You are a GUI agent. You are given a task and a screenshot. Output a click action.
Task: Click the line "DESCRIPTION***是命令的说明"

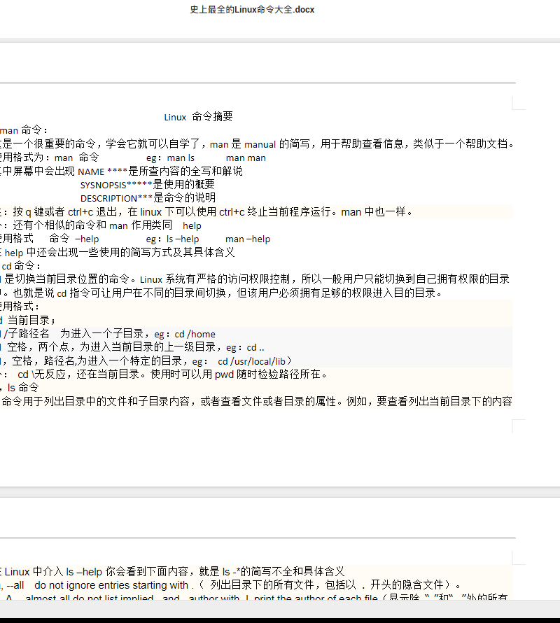(x=148, y=198)
